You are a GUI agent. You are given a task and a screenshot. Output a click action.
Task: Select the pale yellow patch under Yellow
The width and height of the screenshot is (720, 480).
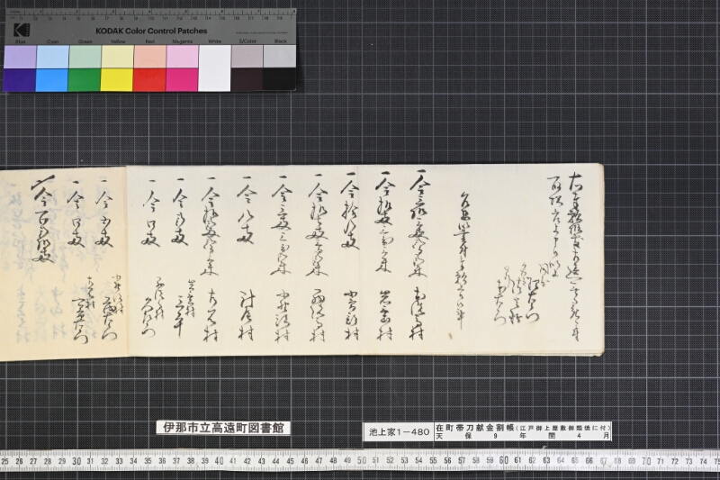pyautogui.click(x=118, y=57)
